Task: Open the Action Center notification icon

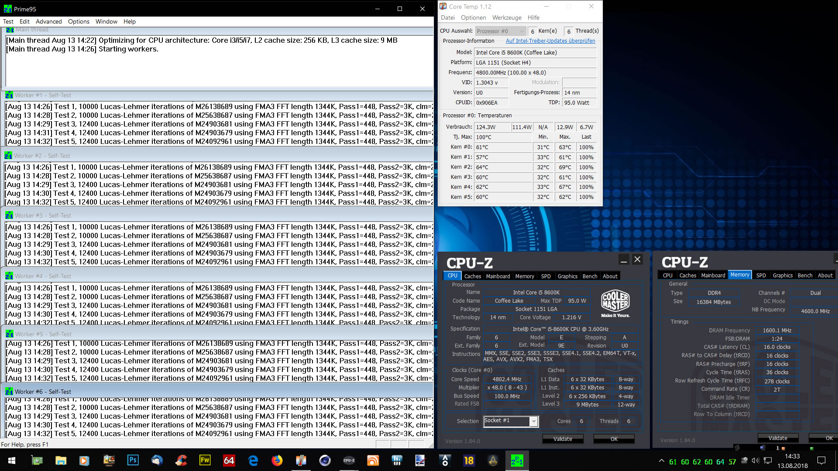Action: point(821,461)
